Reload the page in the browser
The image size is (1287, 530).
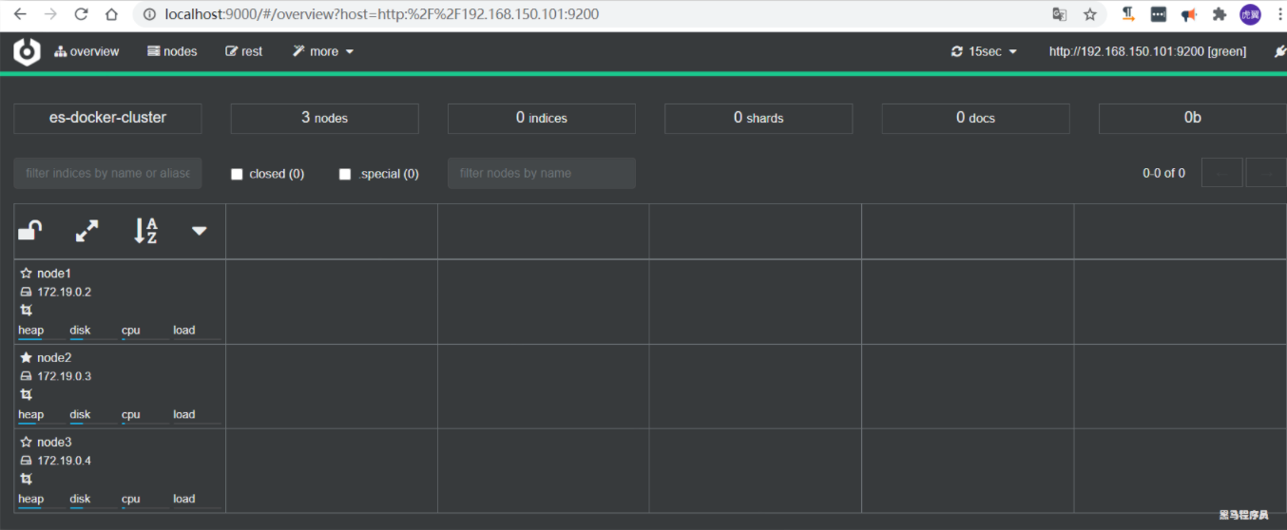tap(82, 14)
